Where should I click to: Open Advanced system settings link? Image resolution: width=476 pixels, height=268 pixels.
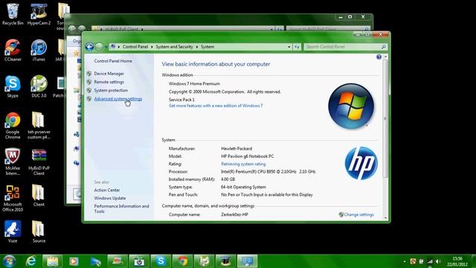point(118,99)
